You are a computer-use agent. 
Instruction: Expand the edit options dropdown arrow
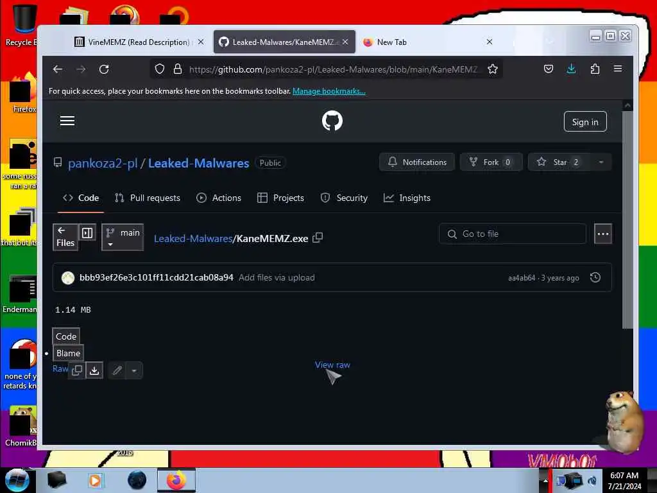click(134, 370)
